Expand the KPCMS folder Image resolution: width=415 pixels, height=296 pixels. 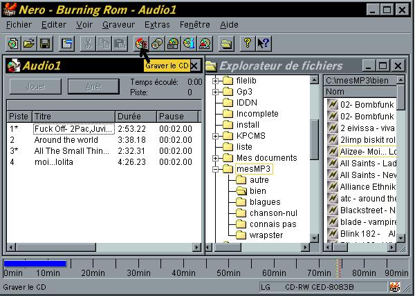pyautogui.click(x=215, y=136)
